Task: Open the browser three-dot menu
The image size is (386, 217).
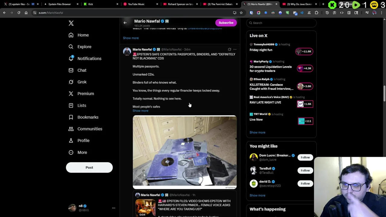Action: point(382,13)
